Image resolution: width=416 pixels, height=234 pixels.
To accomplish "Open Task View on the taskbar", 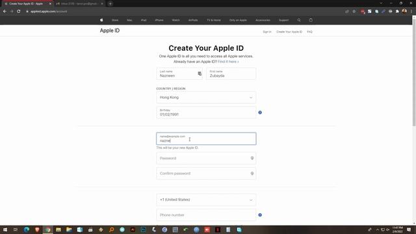I will click(16, 229).
